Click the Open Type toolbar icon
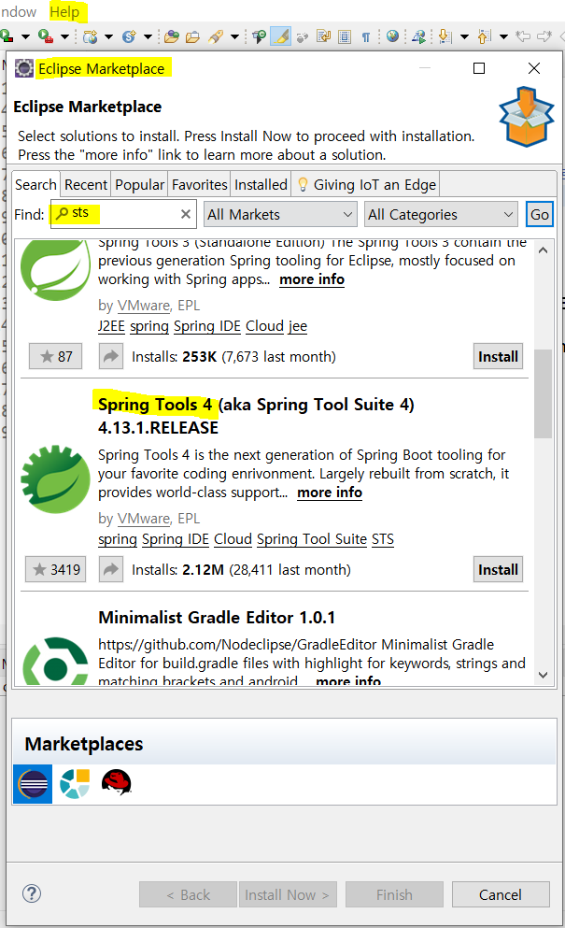 172,36
